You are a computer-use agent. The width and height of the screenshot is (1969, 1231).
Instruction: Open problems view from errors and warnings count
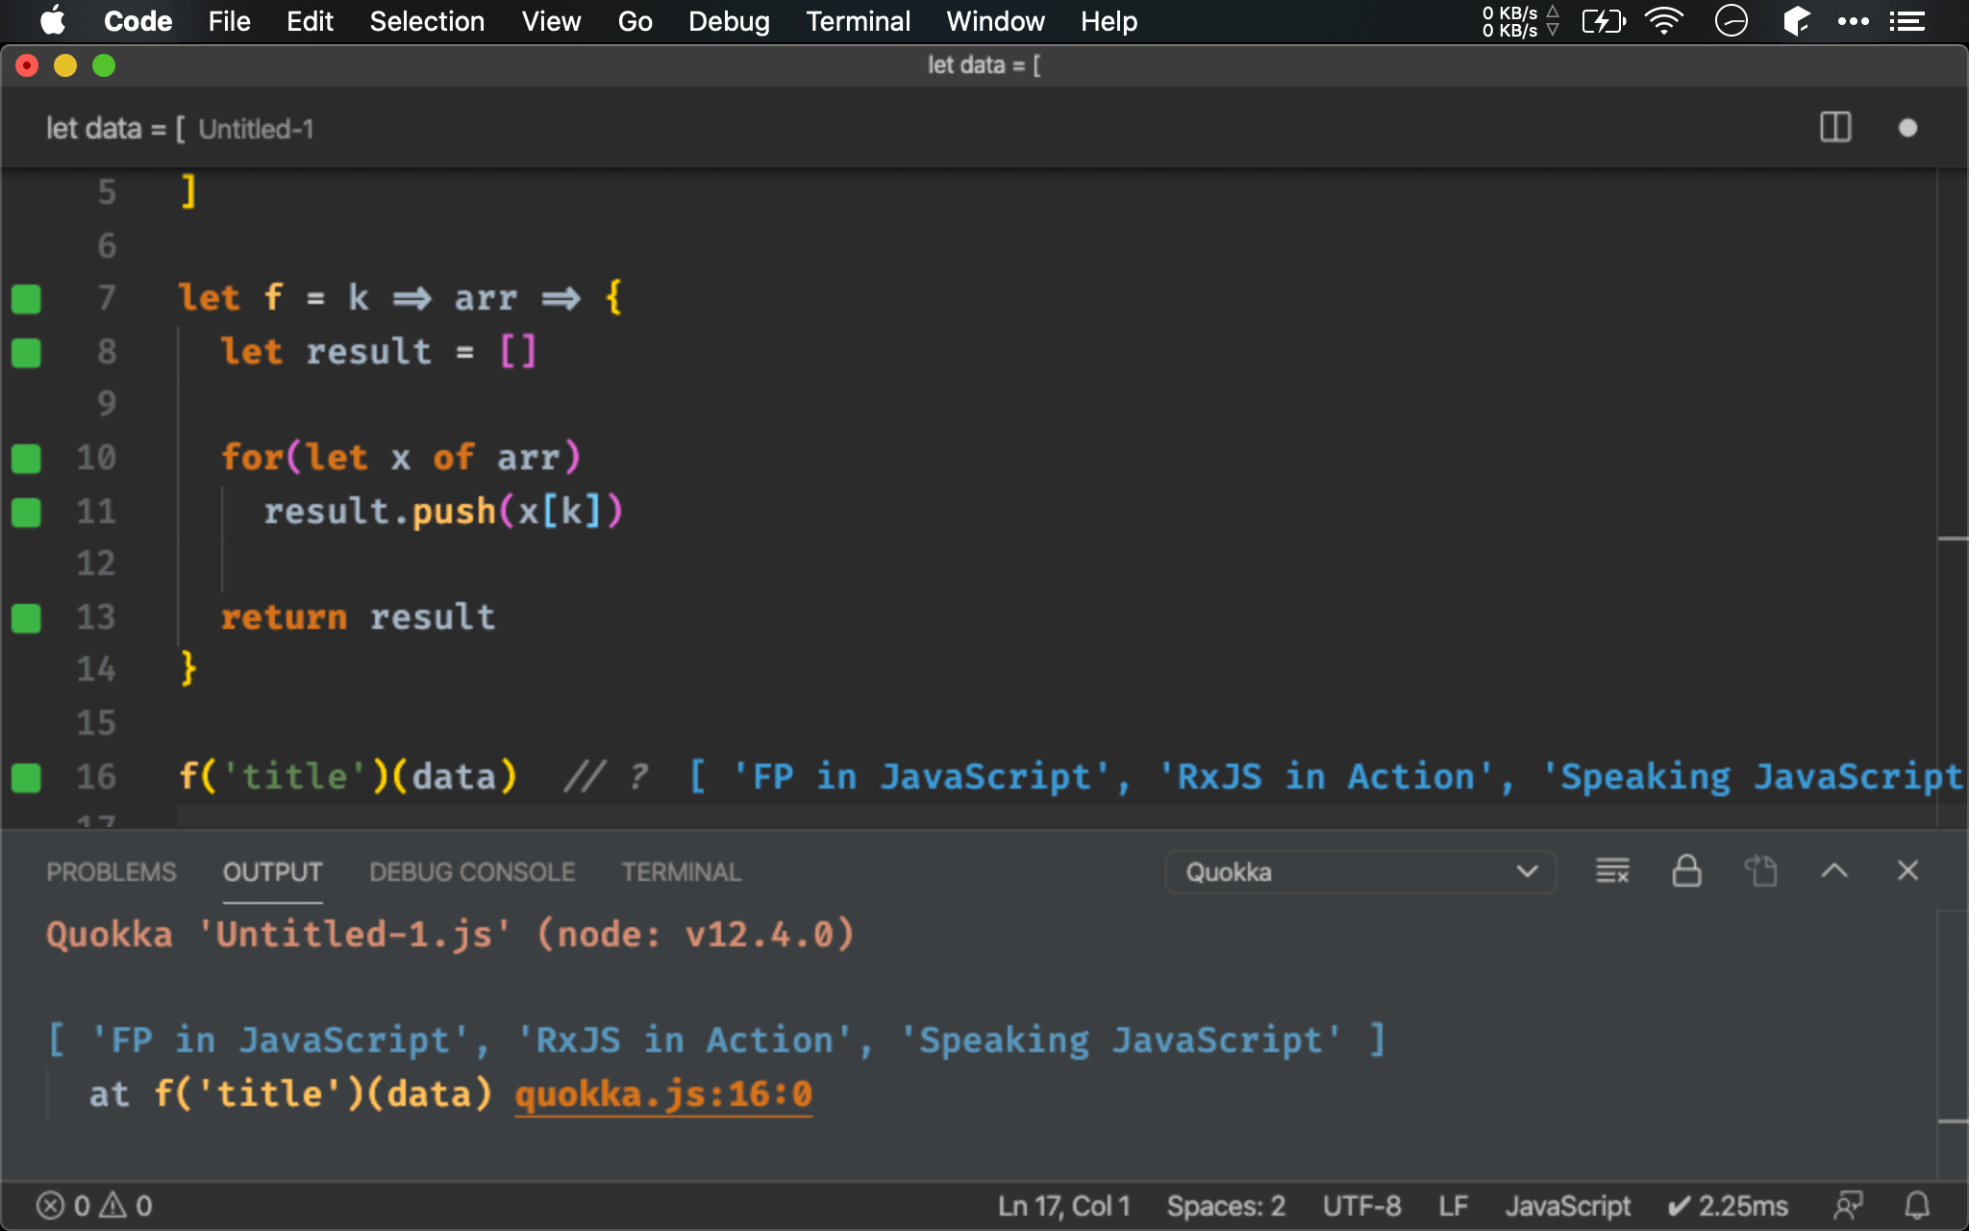[94, 1205]
